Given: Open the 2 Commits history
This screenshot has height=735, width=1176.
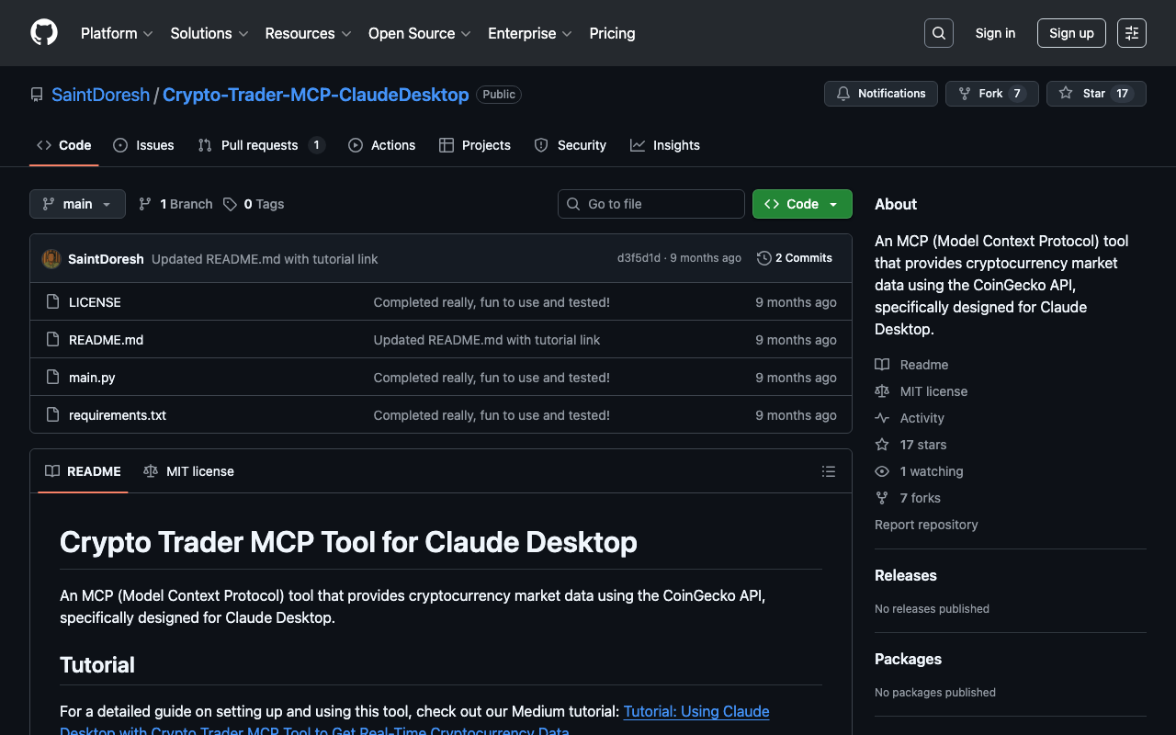Looking at the screenshot, I should pyautogui.click(x=794, y=258).
